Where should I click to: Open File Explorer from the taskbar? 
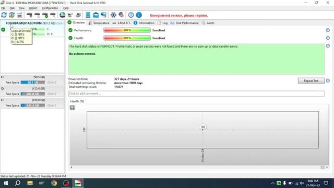click(30, 183)
